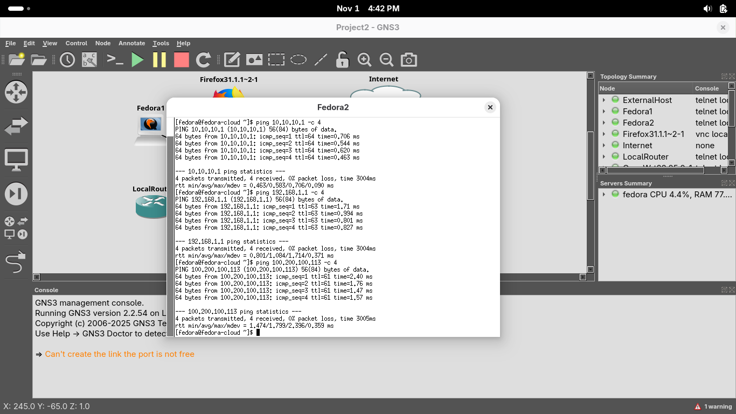Open the system volume indicator

(707, 9)
